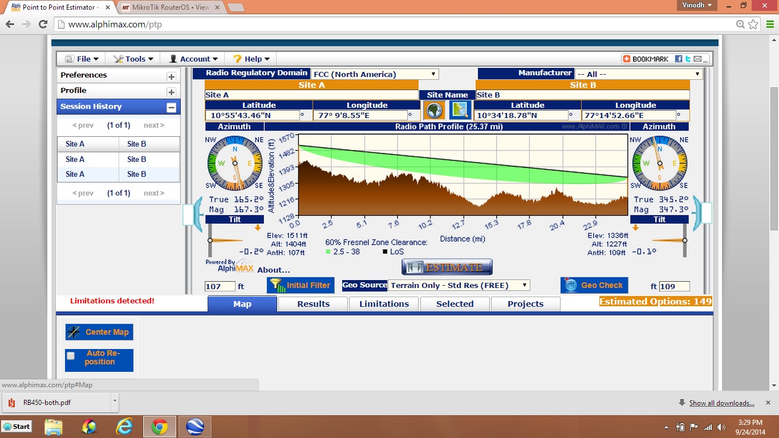Click the volume icon in system tray
This screenshot has height=438, width=779.
tap(721, 427)
